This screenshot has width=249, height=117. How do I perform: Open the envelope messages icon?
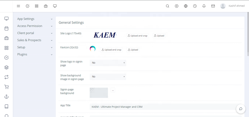click(x=213, y=6)
